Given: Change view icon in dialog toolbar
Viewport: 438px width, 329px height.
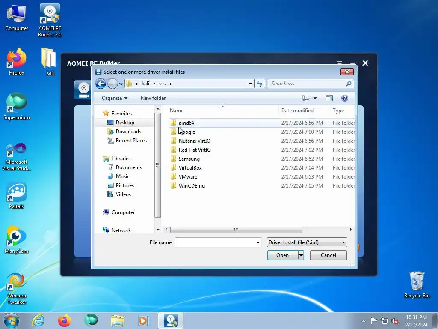Looking at the screenshot, I should [305, 98].
